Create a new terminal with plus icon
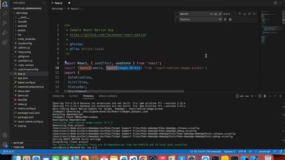This screenshot has height=160, width=285. point(252,96)
